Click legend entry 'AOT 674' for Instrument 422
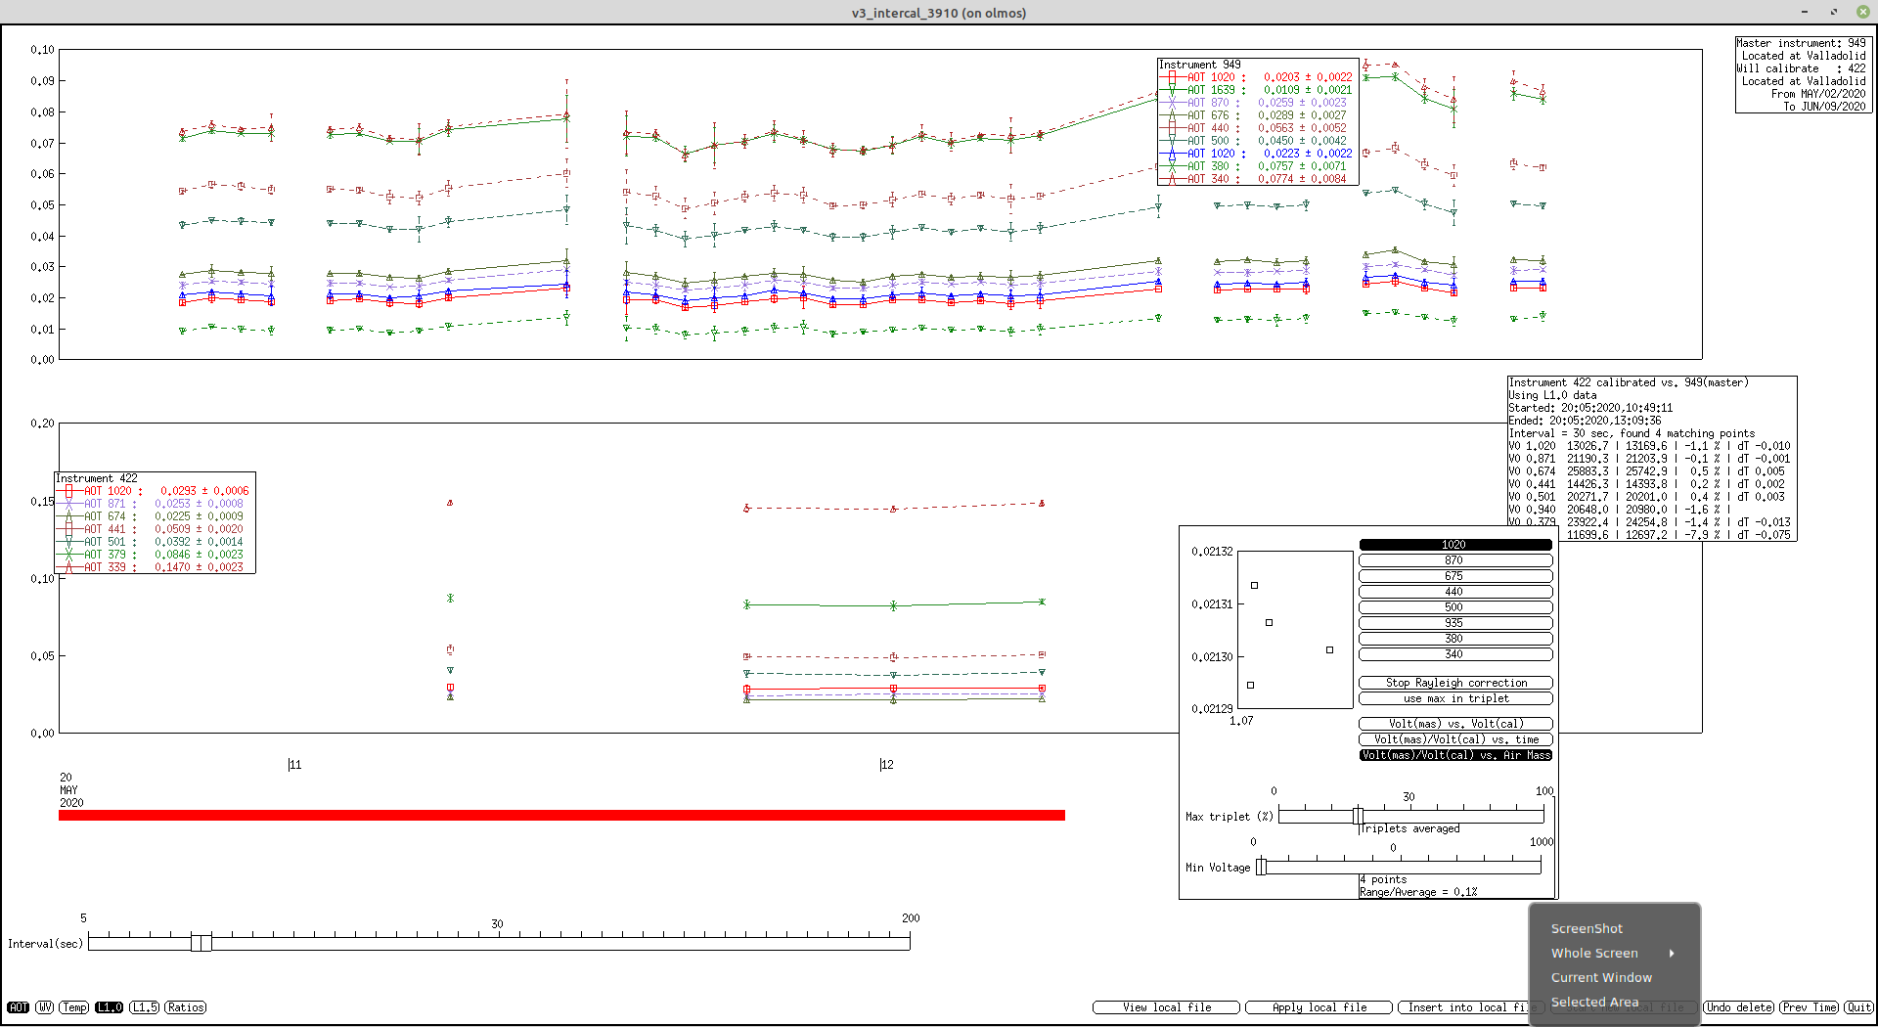Image resolution: width=1878 pixels, height=1027 pixels. click(x=151, y=516)
